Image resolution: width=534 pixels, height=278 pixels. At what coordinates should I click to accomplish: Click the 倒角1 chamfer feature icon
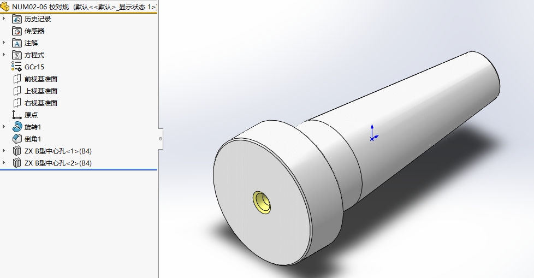[x=17, y=139]
